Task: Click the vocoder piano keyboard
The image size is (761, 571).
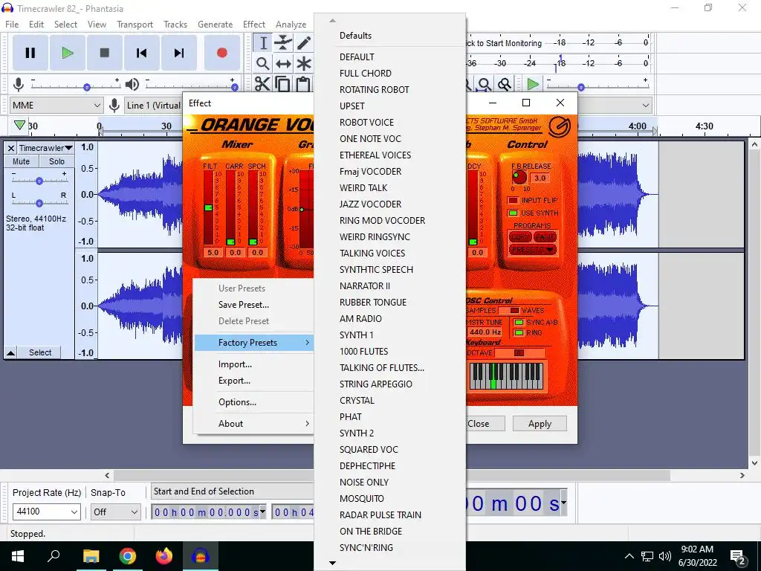Action: point(507,375)
